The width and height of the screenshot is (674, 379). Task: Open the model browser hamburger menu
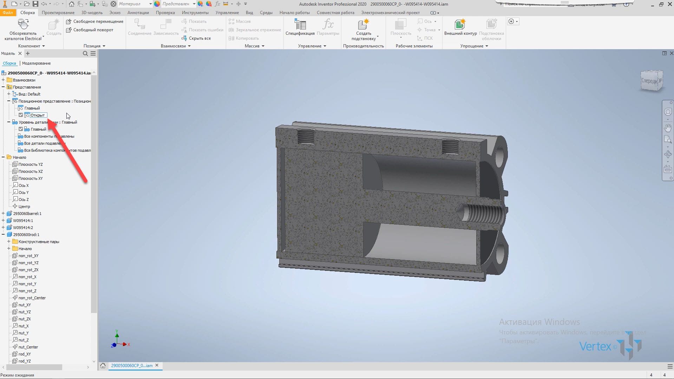pyautogui.click(x=93, y=53)
